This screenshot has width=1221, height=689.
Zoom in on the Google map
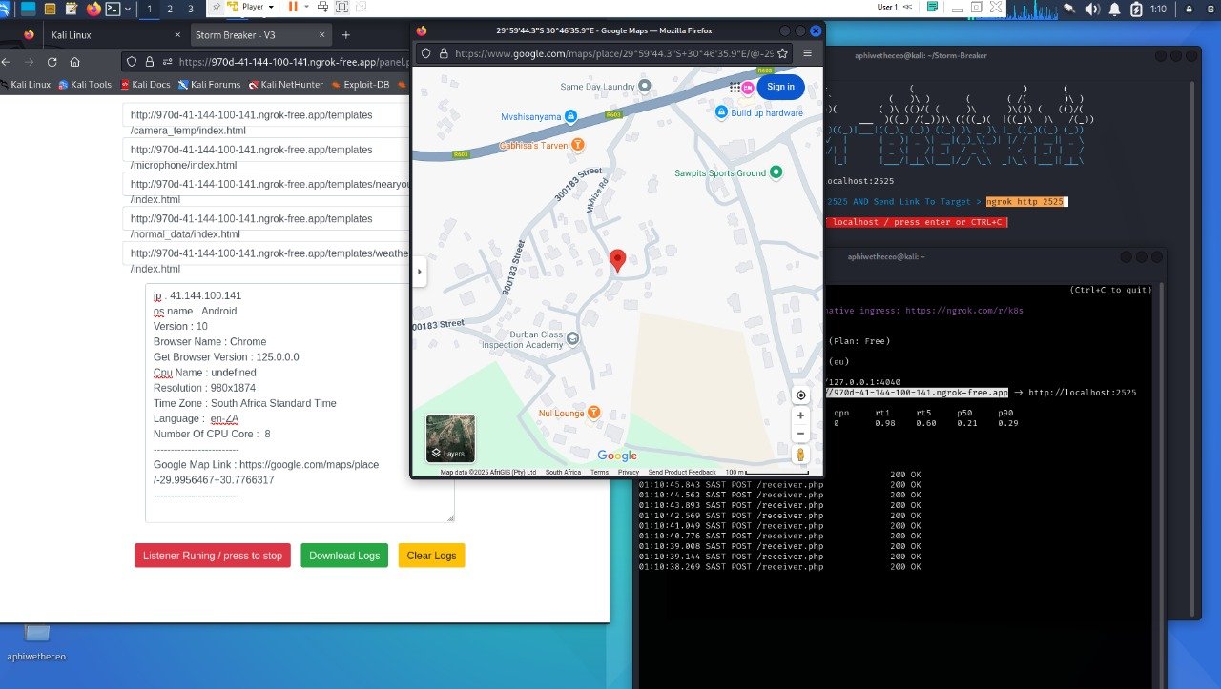pyautogui.click(x=801, y=415)
